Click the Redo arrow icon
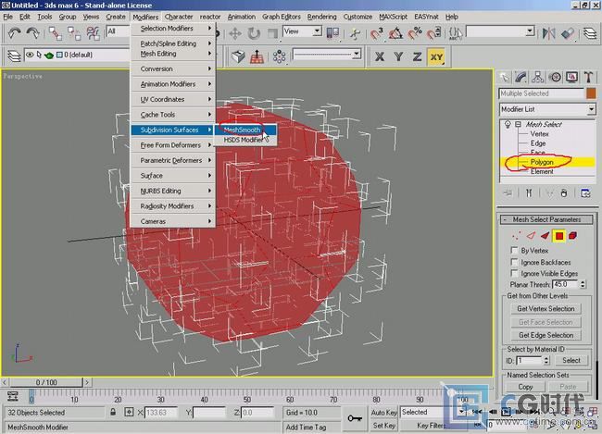 coord(33,33)
